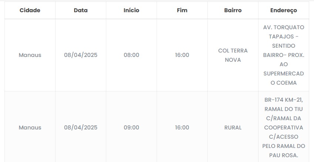Select the 08:00 start time cell

click(131, 55)
